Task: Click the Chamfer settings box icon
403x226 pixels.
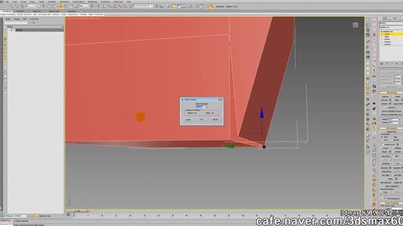Action: click(x=390, y=104)
